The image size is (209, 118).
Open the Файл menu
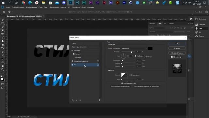click(8, 7)
